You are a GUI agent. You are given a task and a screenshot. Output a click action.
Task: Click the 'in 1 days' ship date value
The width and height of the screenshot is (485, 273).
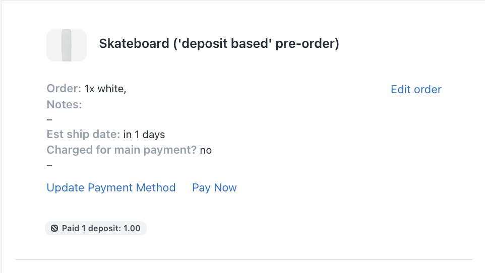tap(144, 134)
